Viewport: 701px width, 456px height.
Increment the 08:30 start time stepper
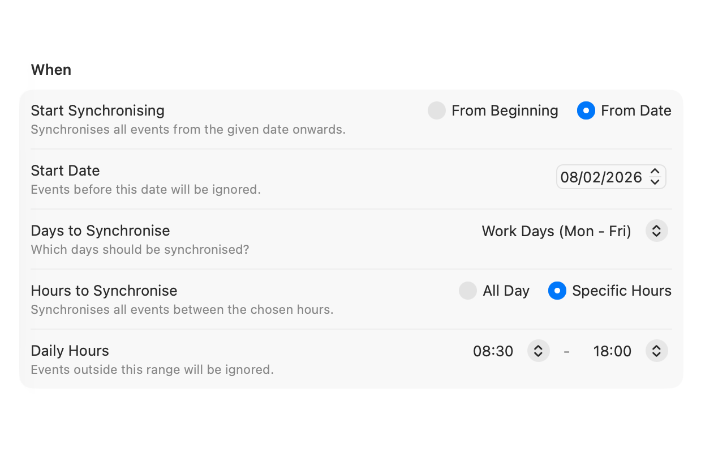click(538, 347)
